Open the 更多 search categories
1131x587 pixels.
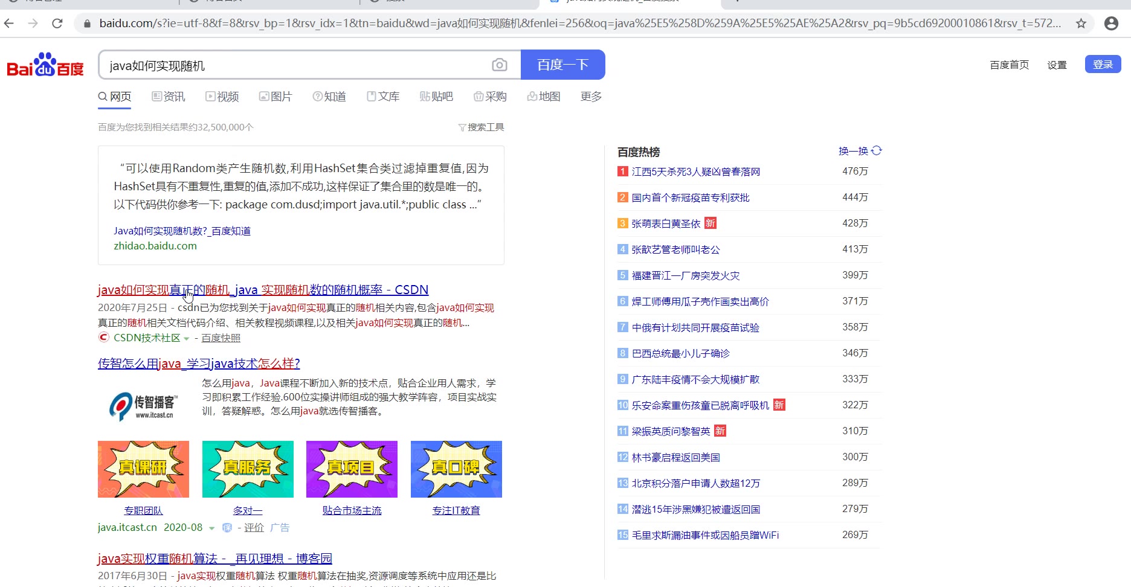click(591, 97)
